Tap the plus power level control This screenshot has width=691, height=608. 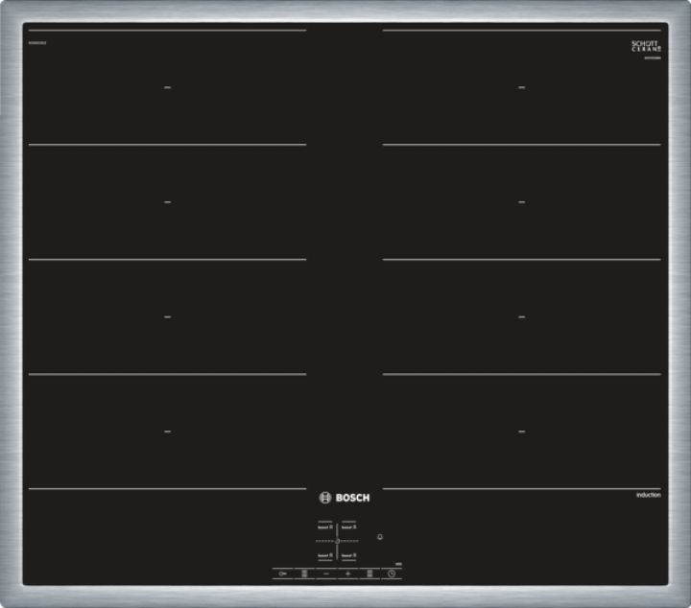point(347,573)
